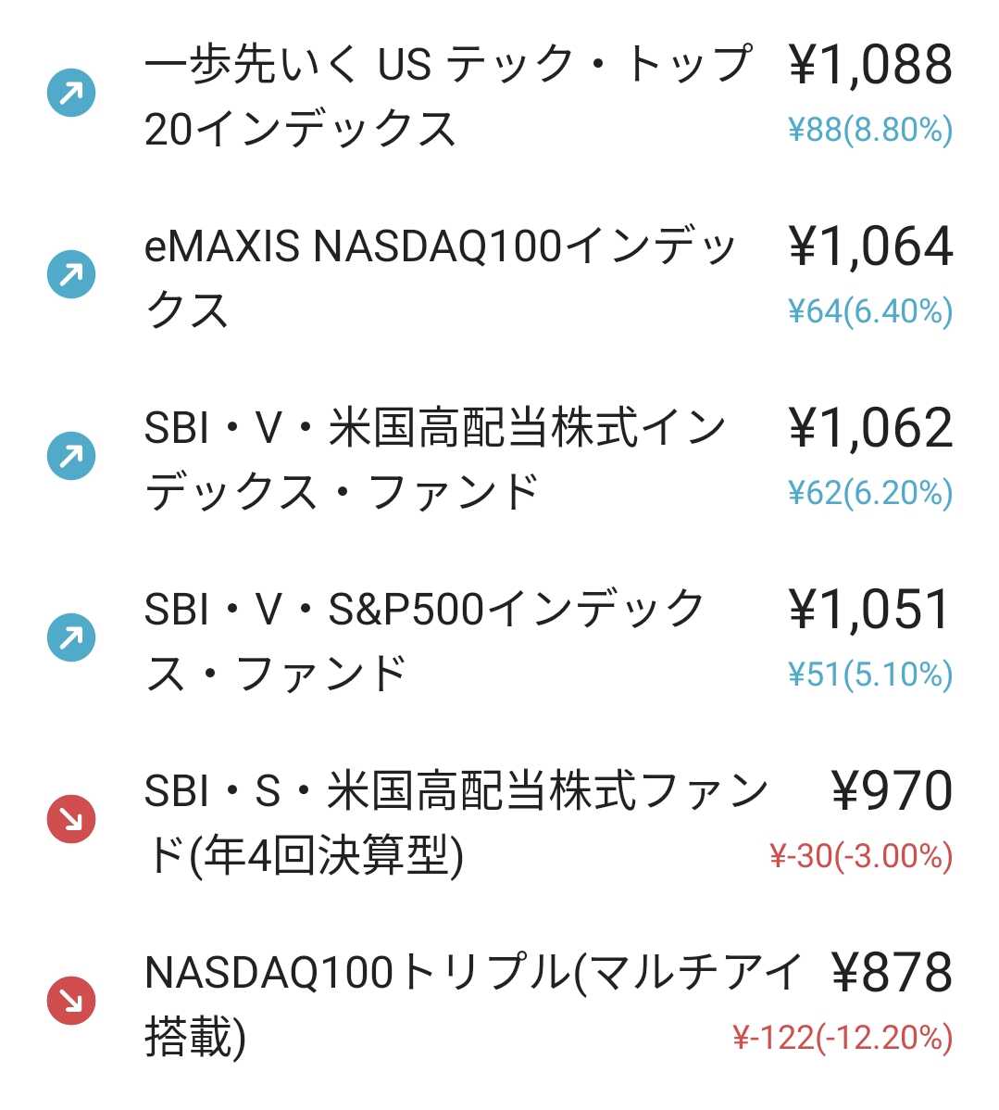Tap the ¥1,064 valuation amount
This screenshot has height=1110, width=999.
[x=870, y=246]
